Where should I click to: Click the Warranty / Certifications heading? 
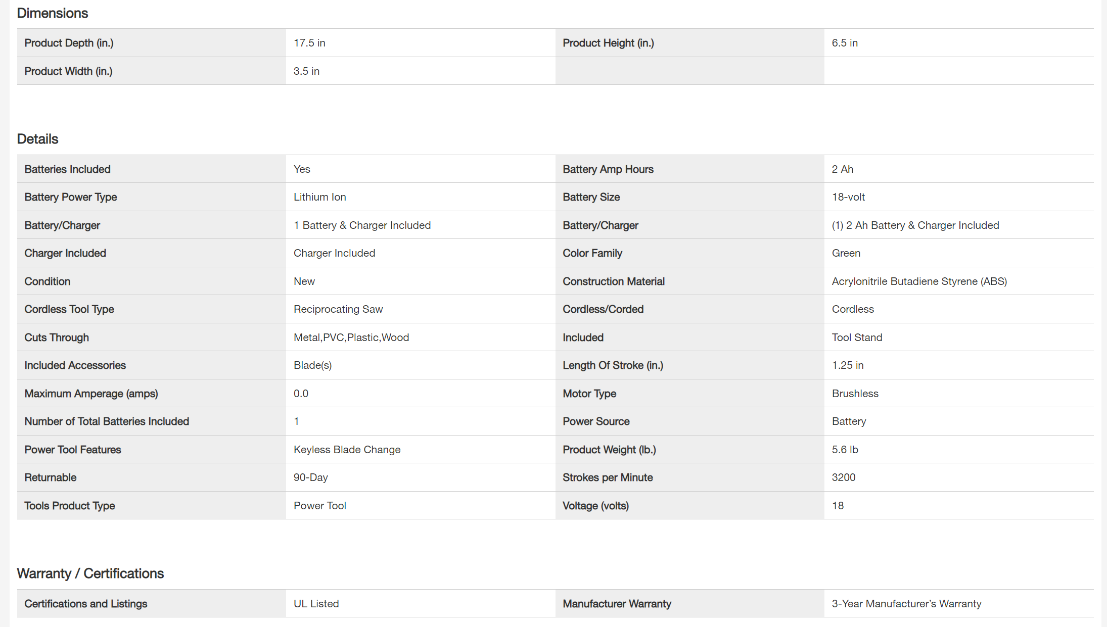(x=90, y=573)
